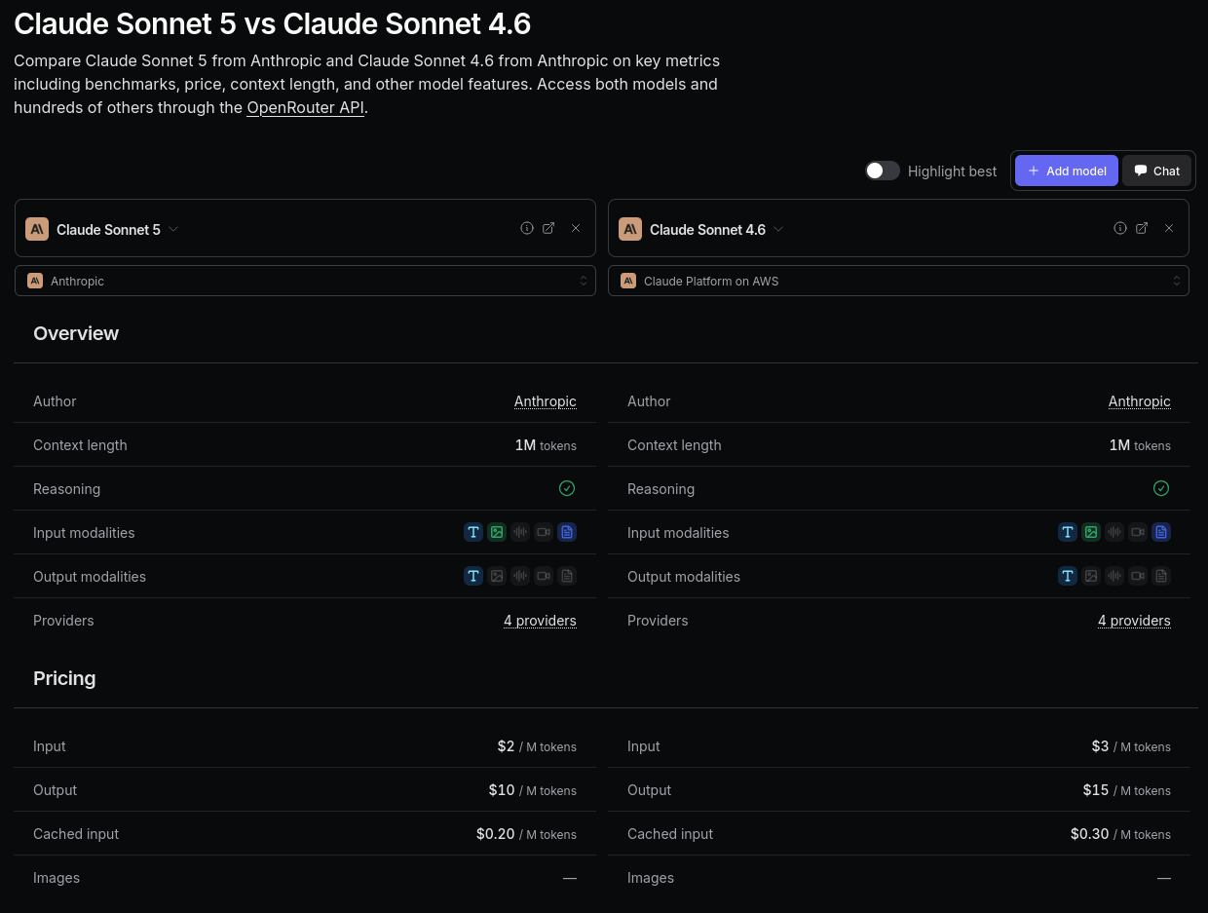Open Claude Sonnet 5 in new page
The width and height of the screenshot is (1208, 913).
pos(548,228)
